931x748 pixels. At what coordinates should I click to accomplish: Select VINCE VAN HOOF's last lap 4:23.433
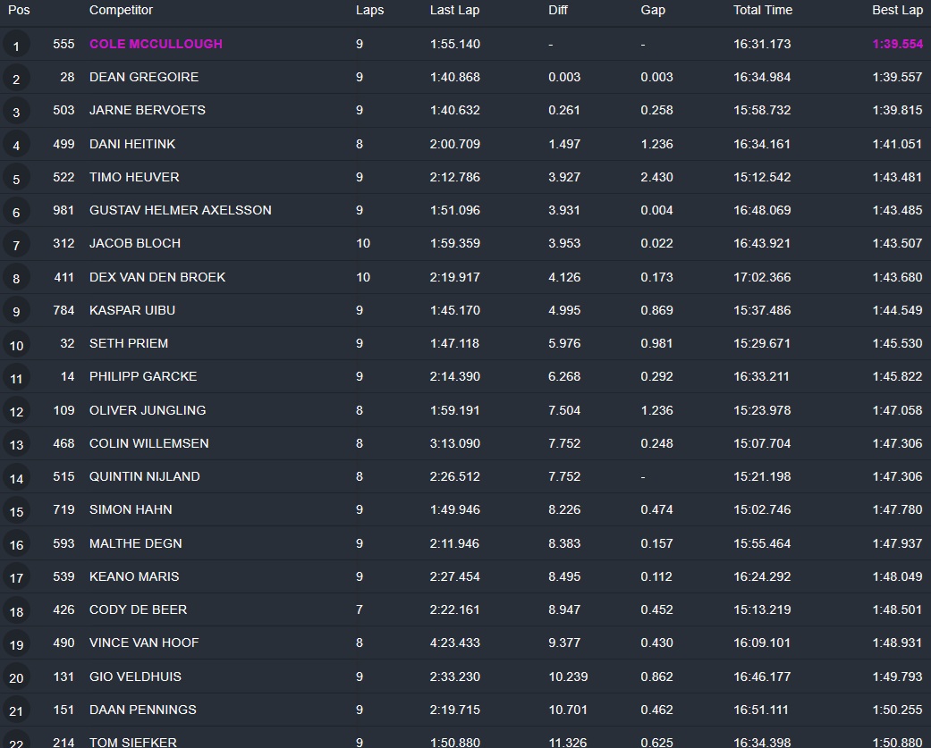(455, 643)
